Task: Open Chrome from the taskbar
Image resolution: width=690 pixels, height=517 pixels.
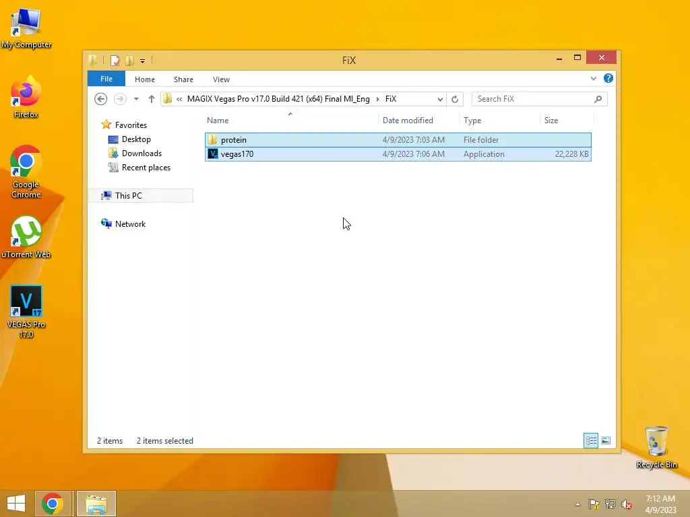Action: [x=53, y=504]
